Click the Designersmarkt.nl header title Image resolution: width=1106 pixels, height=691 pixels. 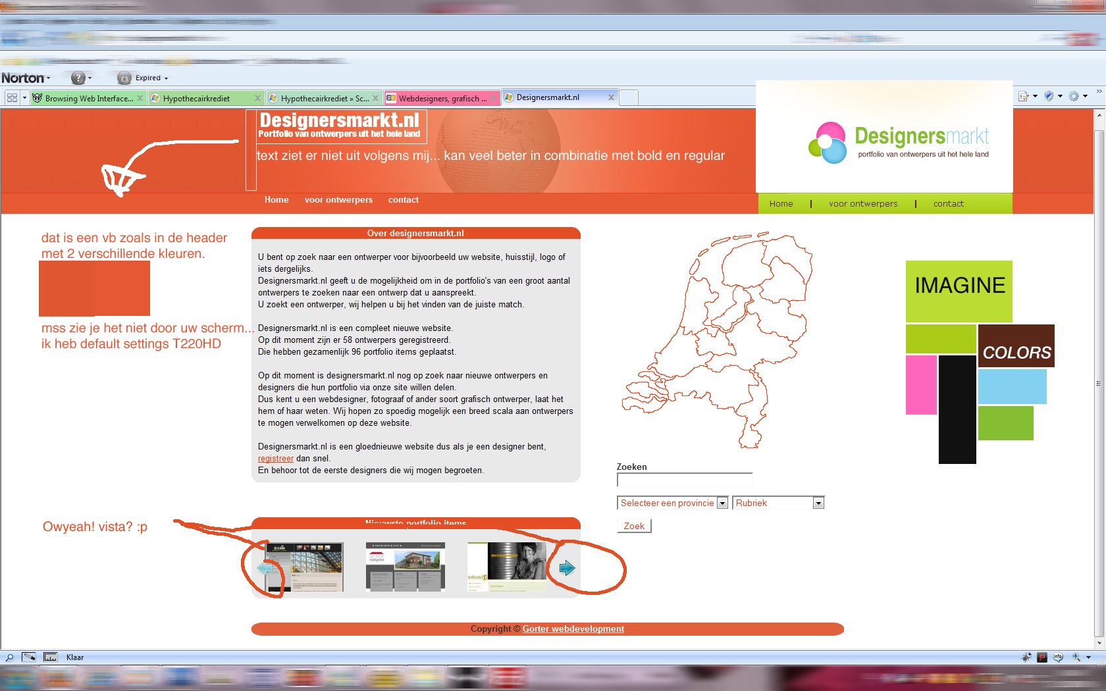pyautogui.click(x=339, y=120)
